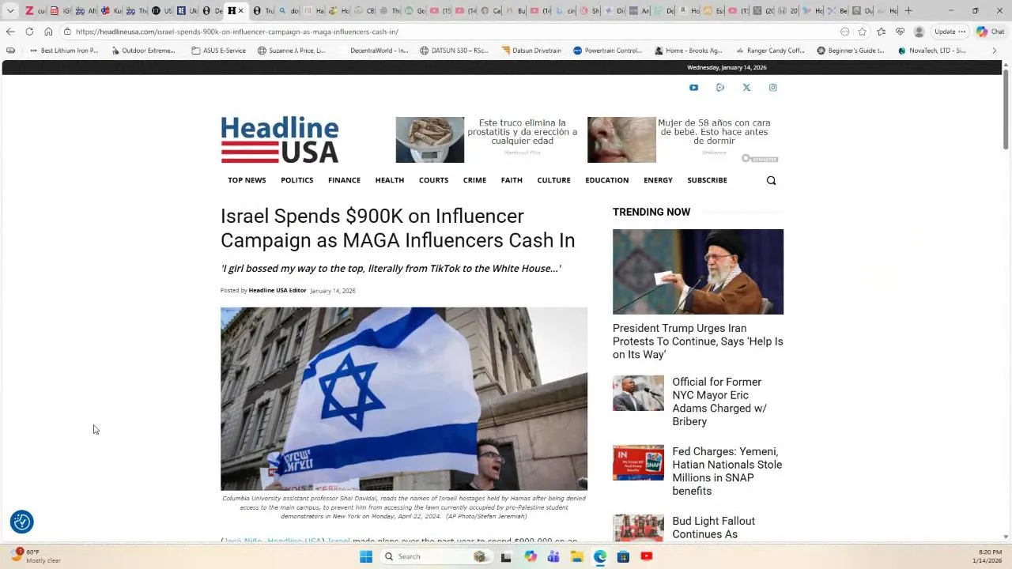Click the browser address bar URL
The width and height of the screenshot is (1012, 569).
tap(237, 32)
